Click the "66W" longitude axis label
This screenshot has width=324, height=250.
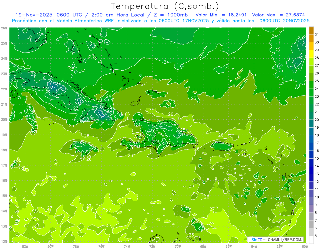[x=229, y=246]
